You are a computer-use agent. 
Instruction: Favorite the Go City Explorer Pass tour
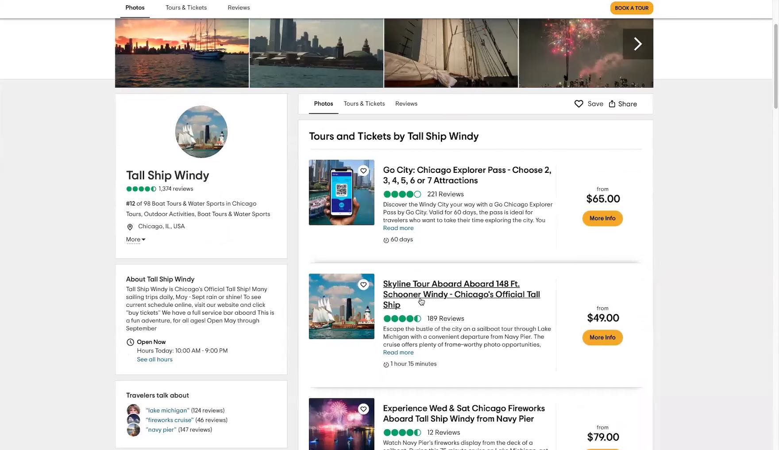point(363,171)
